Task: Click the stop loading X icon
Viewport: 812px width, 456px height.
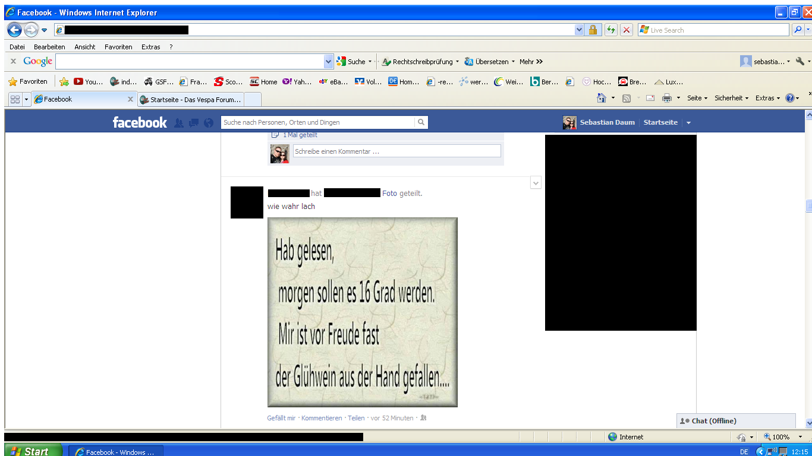Action: pos(627,30)
